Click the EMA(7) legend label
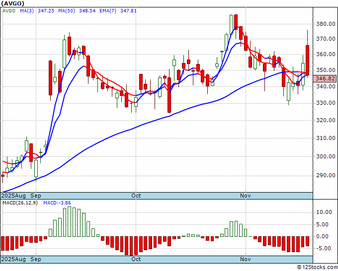This screenshot has width=338, height=271. (108, 10)
